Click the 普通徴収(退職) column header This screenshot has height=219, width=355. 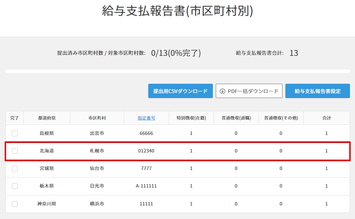pos(236,118)
